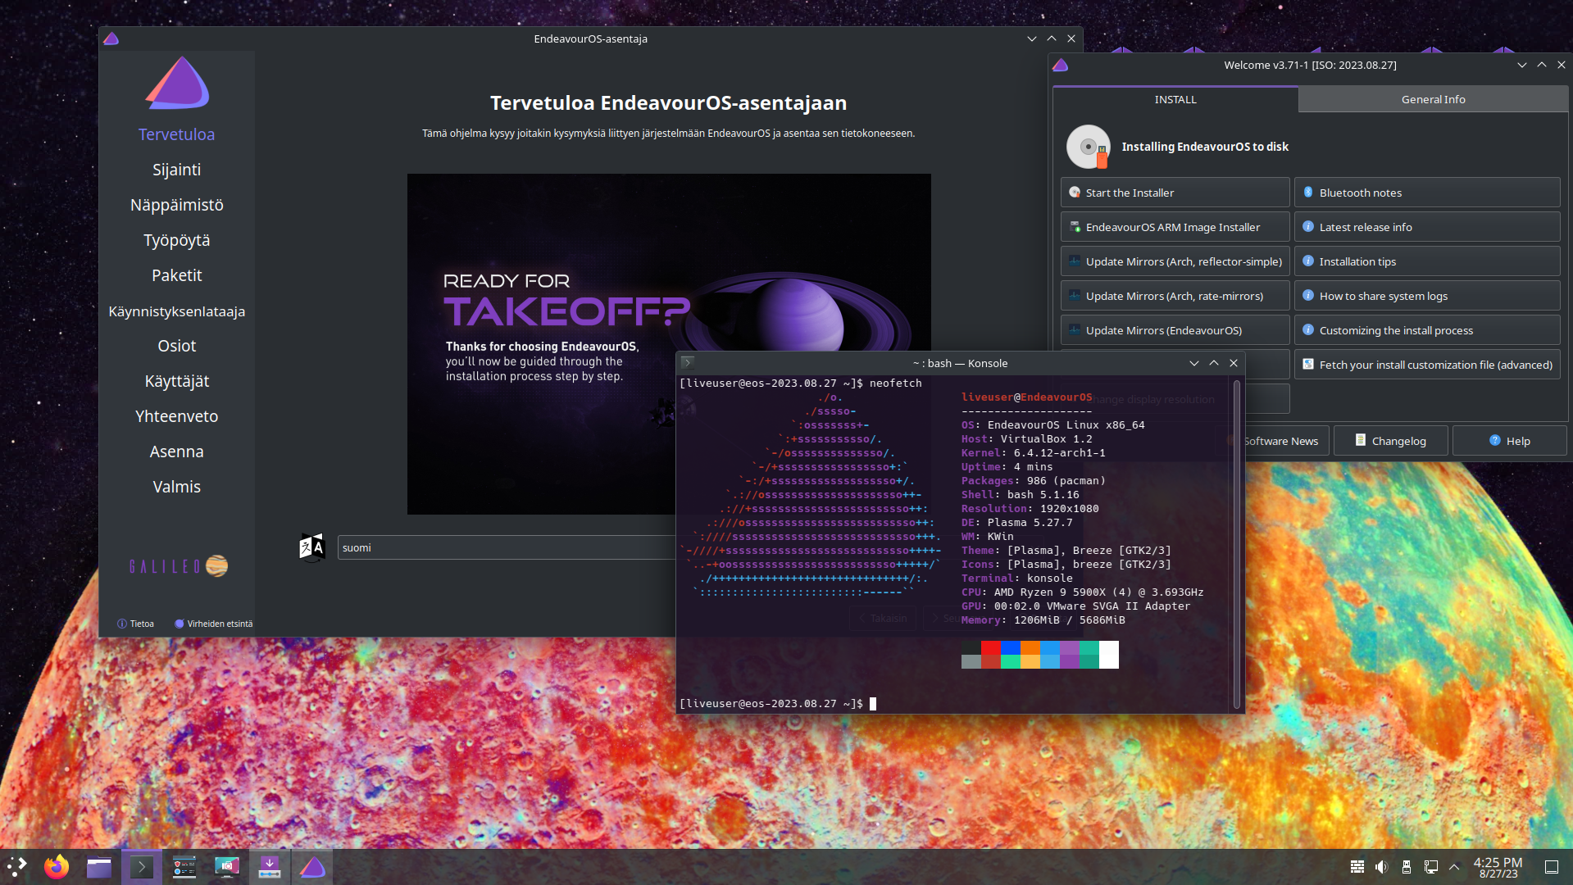Maximize the Welcome window

pos(1542,65)
